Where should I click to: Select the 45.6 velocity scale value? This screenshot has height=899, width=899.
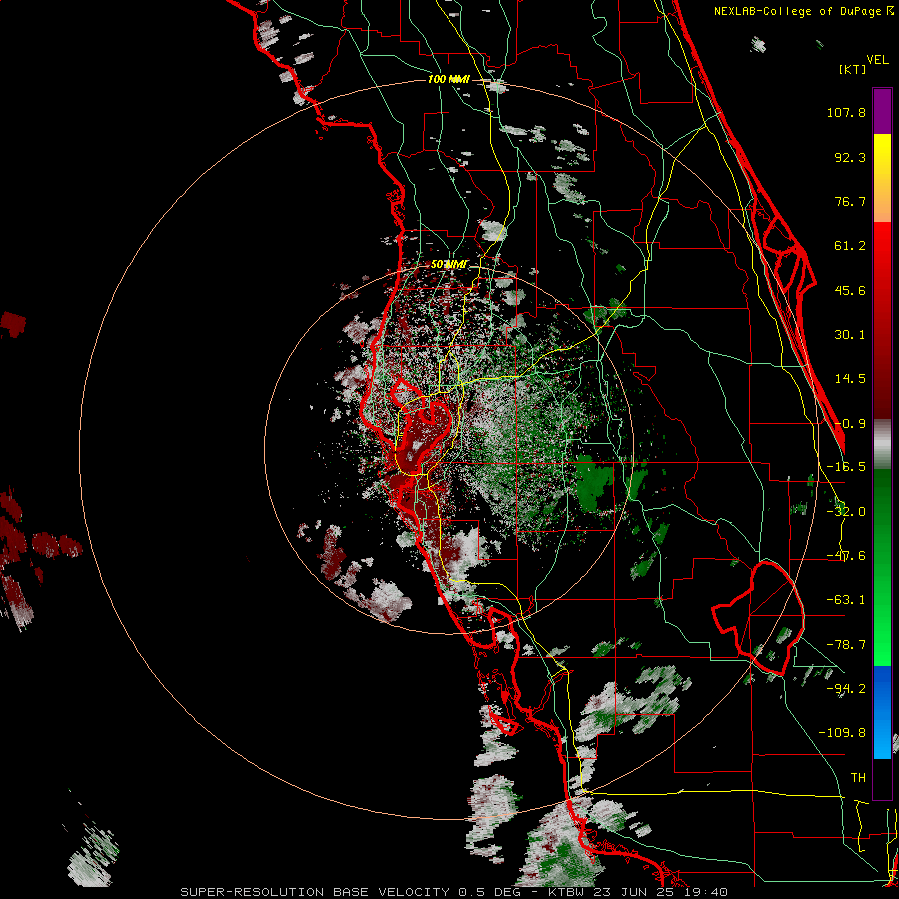(850, 290)
